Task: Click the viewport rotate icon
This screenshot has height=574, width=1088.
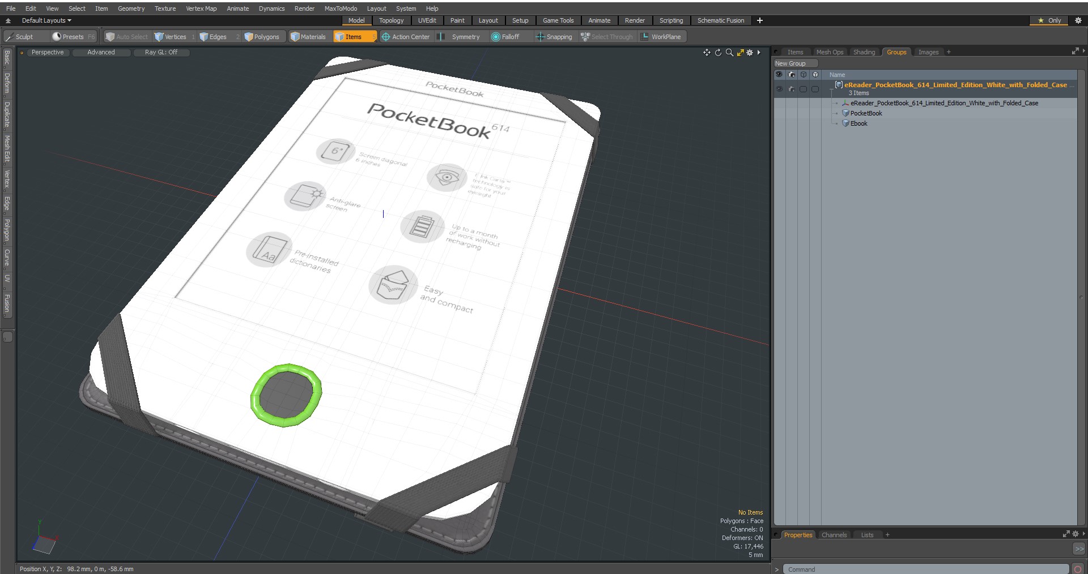Action: (718, 53)
